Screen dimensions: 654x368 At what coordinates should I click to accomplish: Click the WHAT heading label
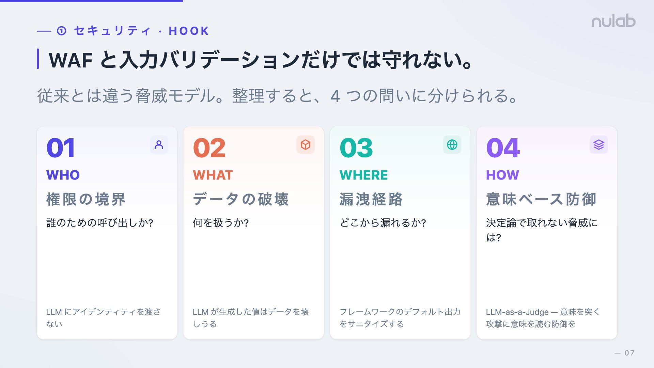[x=213, y=175]
